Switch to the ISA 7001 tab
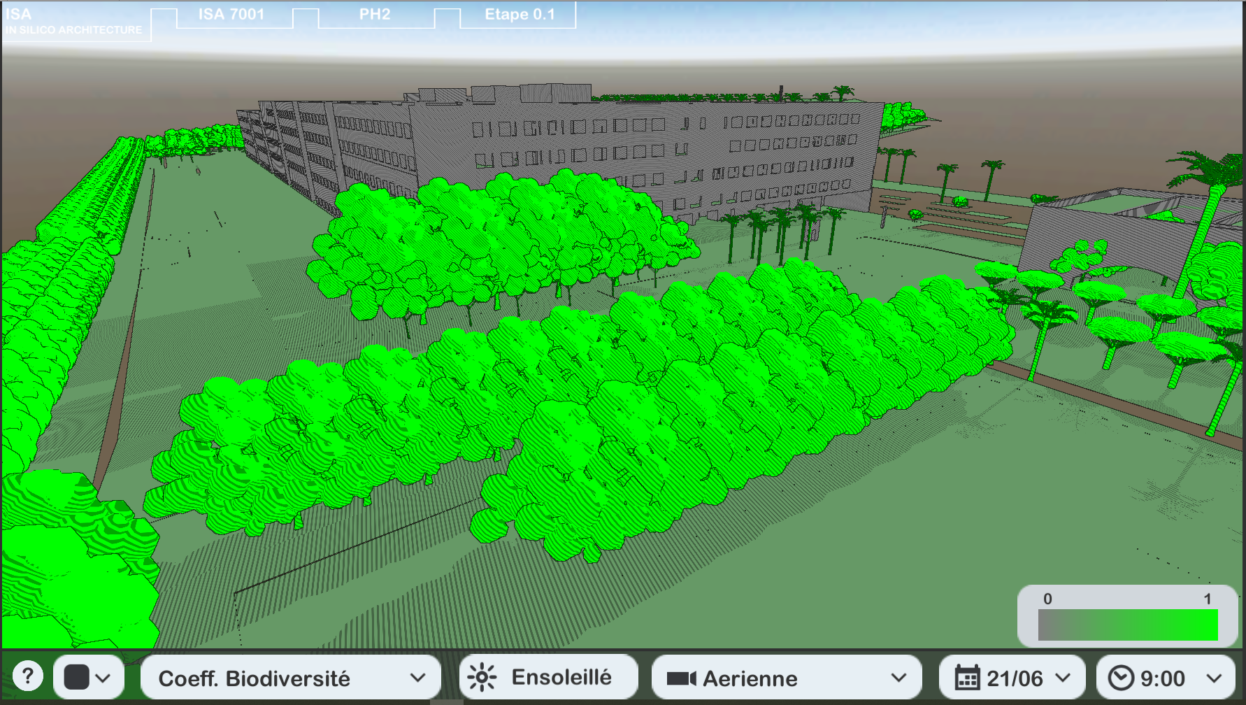 click(231, 15)
